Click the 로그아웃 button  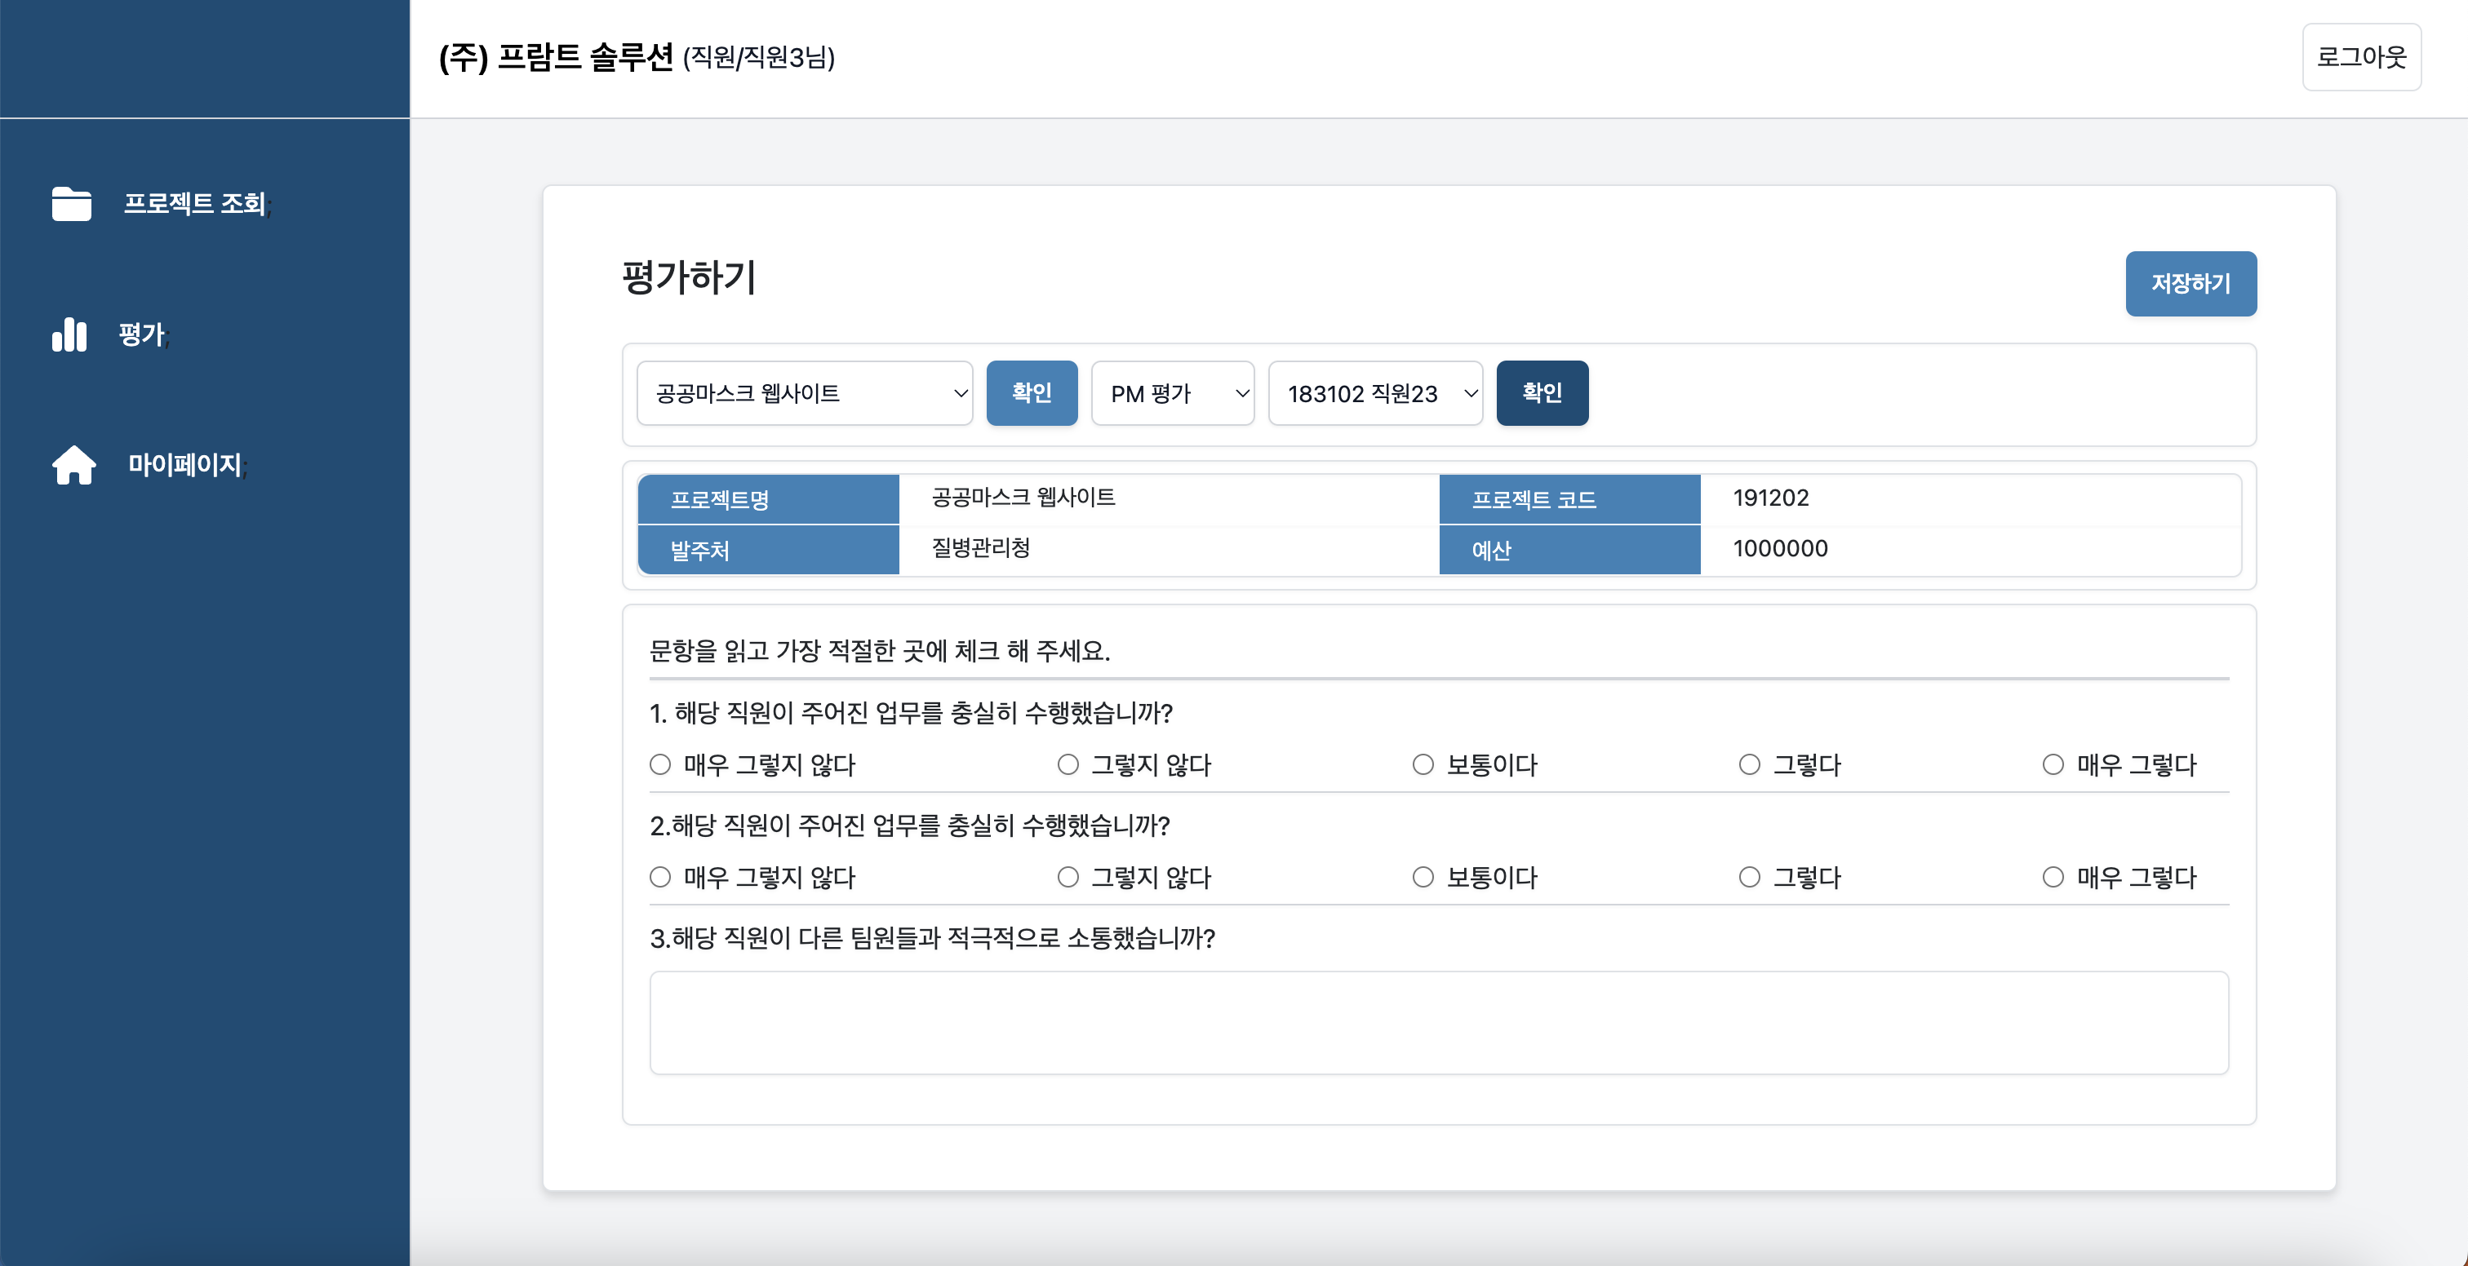point(2361,57)
